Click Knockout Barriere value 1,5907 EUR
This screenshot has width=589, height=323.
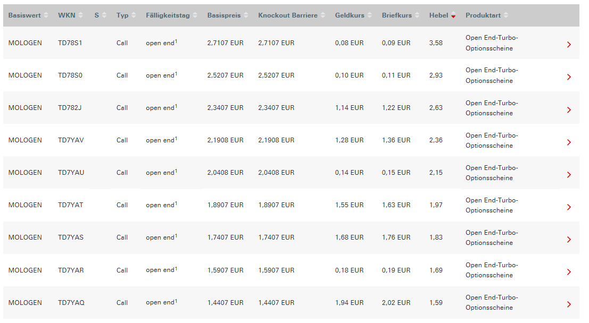click(276, 270)
